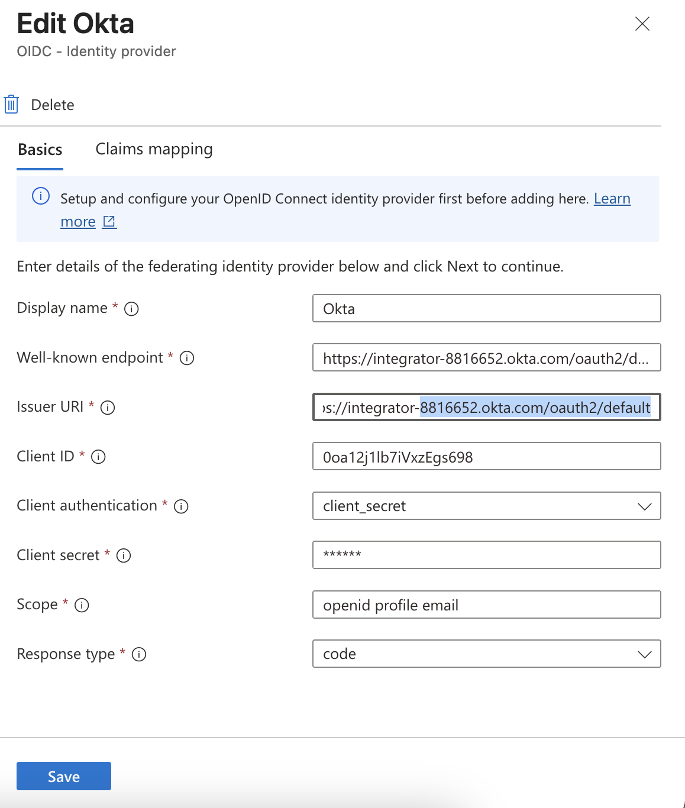Click the Scope field showing openid profile email
The height and width of the screenshot is (808, 685).
486,605
